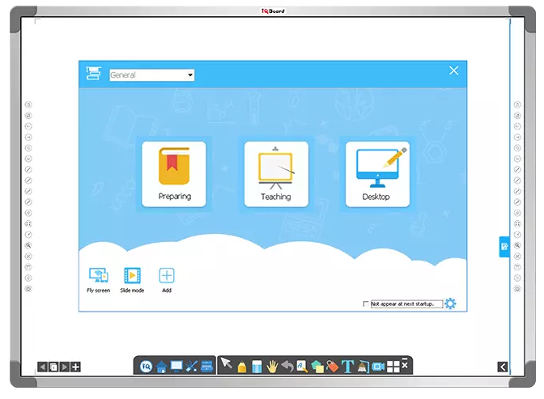Add a new page with plus button
544x399 pixels.
click(x=76, y=367)
